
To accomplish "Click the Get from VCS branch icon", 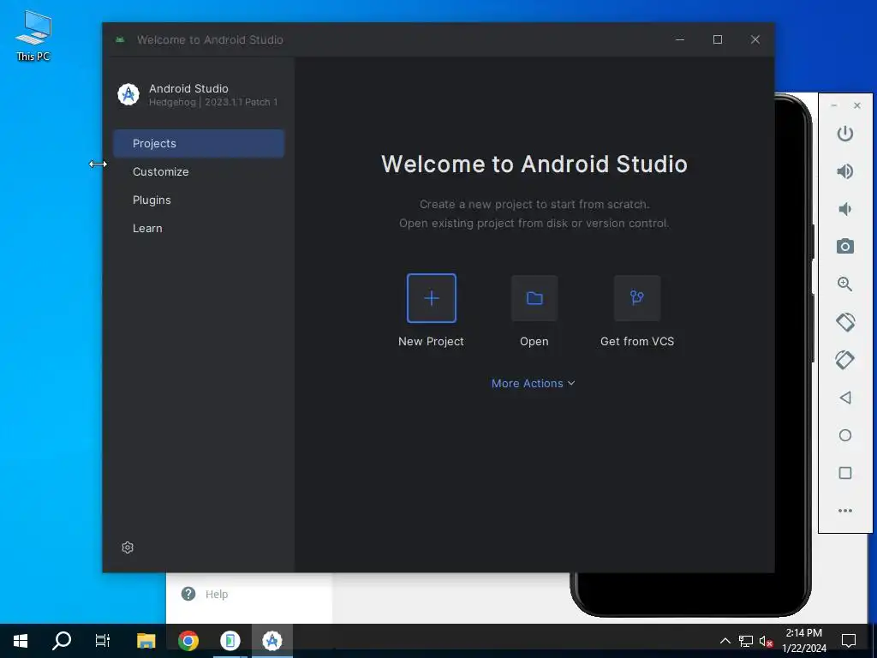I will pyautogui.click(x=637, y=298).
